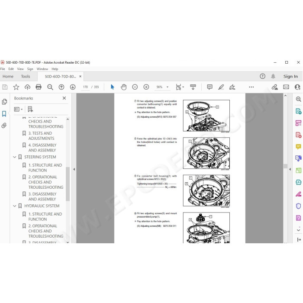
Task: Open the zoom level dropdown arrow
Action: [x=168, y=87]
